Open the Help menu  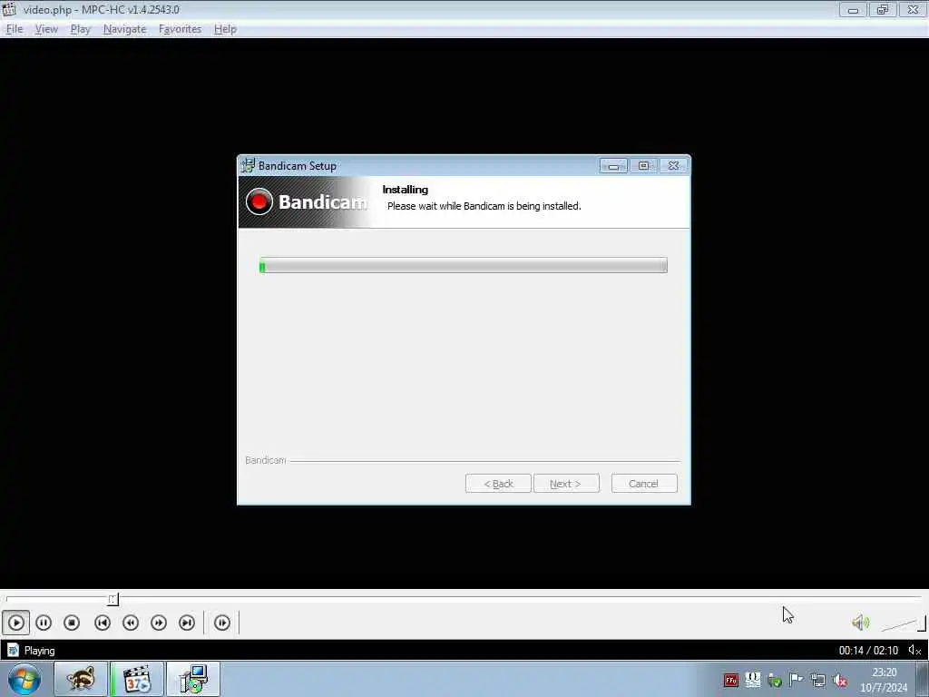(225, 29)
